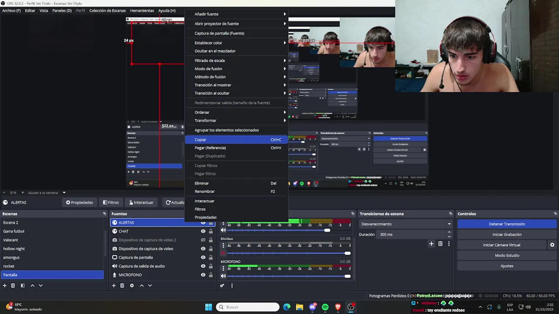559x314 pixels.
Task: Open the MICROFONO channel options dots
Action: (223, 269)
